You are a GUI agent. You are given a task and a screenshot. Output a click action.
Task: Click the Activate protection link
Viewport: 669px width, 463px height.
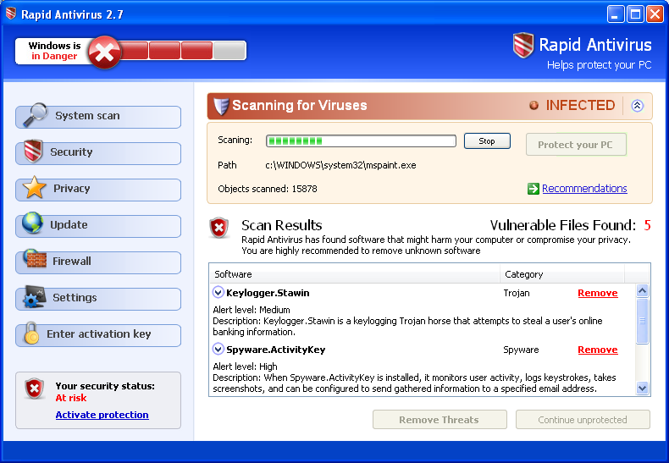(102, 415)
